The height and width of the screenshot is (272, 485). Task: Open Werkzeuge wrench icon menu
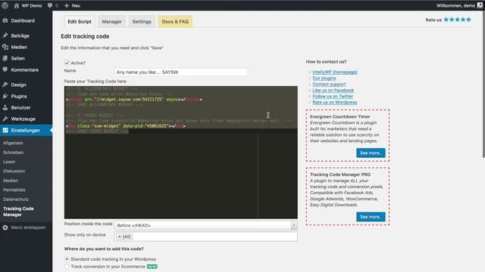coord(5,119)
